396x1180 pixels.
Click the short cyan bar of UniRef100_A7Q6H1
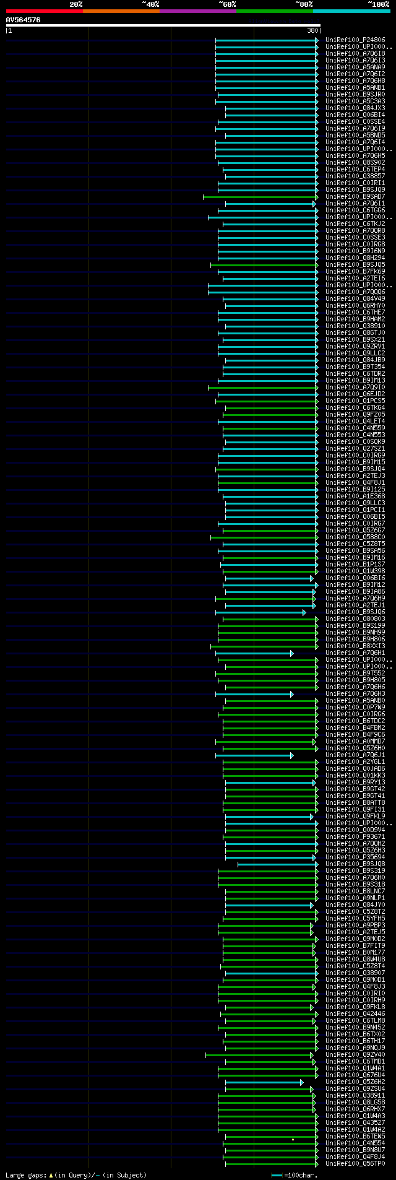coord(254,653)
